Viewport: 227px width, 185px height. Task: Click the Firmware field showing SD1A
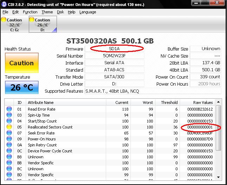(114, 49)
